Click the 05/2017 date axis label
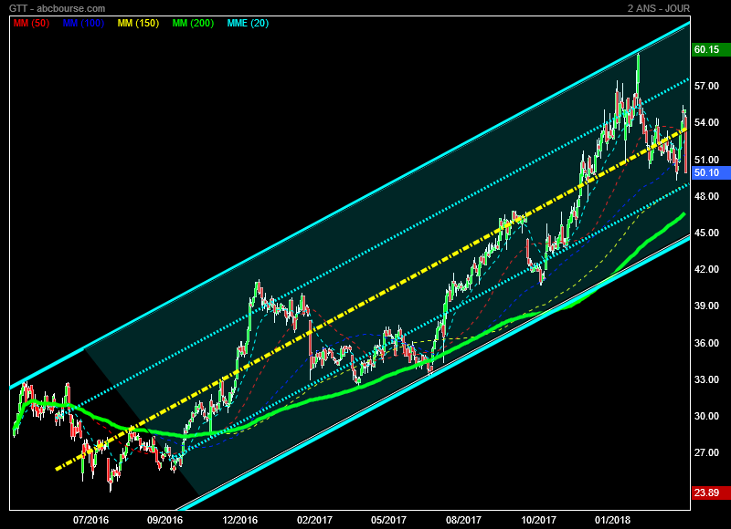731x529 pixels. pyautogui.click(x=389, y=520)
